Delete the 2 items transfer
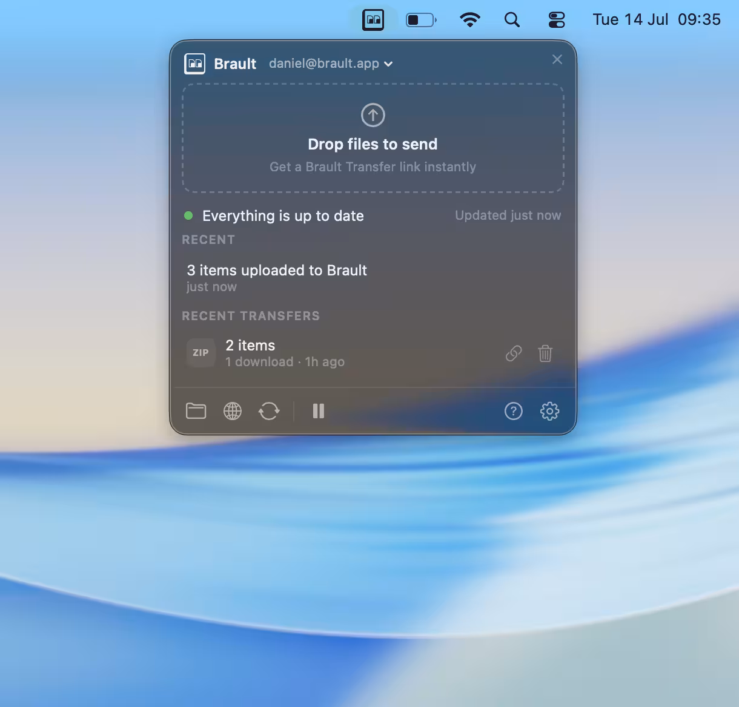This screenshot has height=707, width=739. (x=545, y=353)
